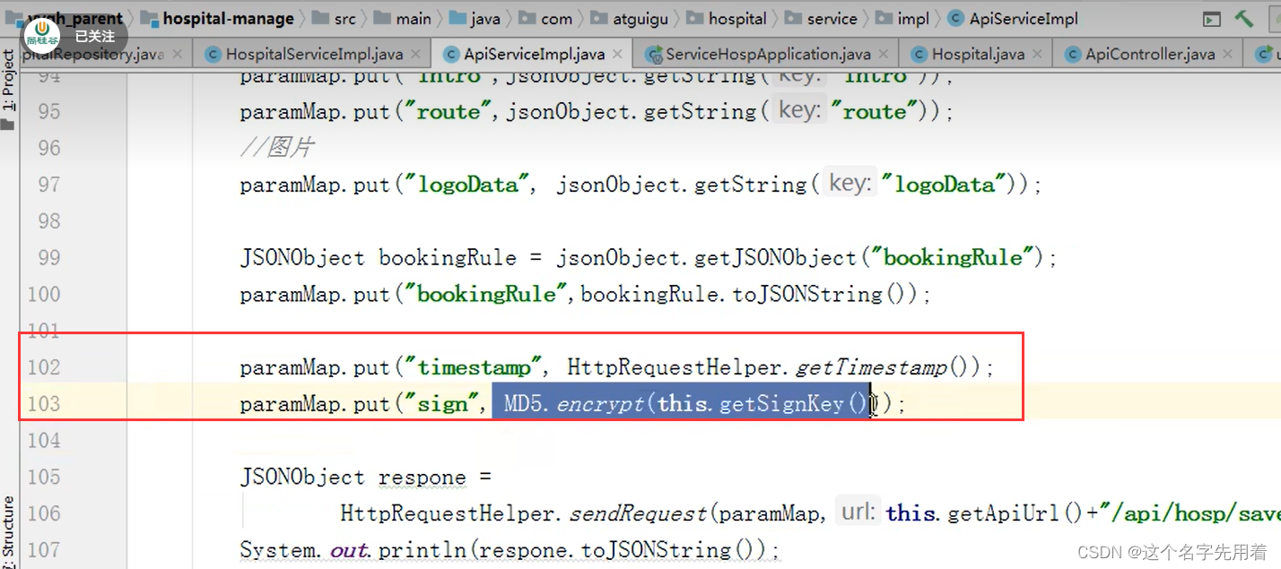Close the ApiServiceImpl.java tab
This screenshot has width=1281, height=569.
pyautogui.click(x=618, y=54)
